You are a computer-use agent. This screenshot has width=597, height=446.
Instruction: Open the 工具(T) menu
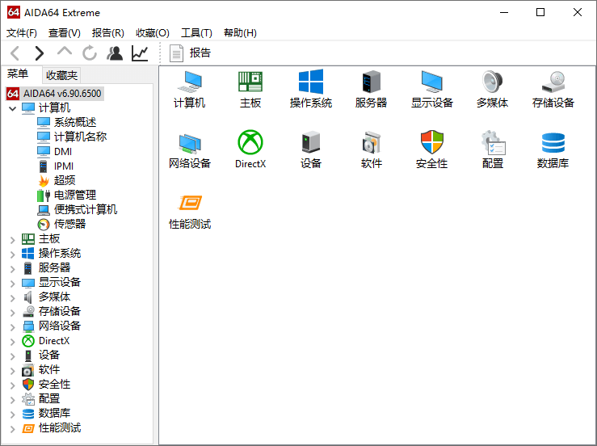[x=196, y=33]
